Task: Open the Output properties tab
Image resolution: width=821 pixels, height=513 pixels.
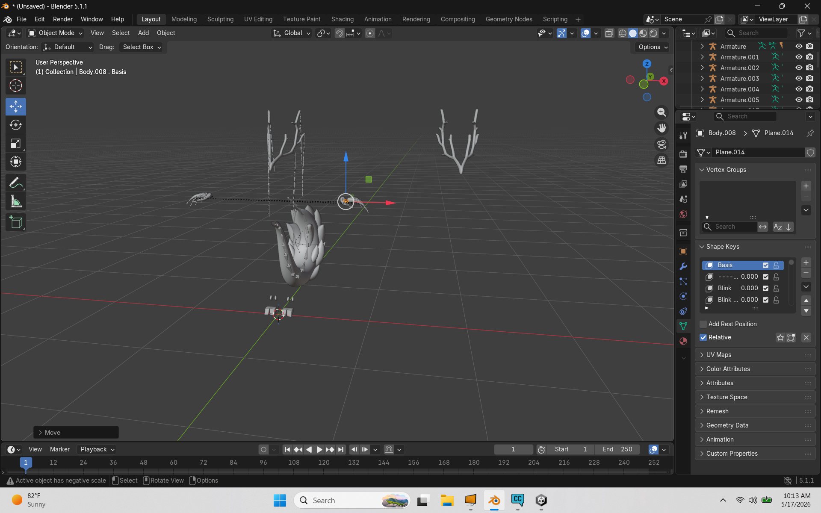Action: point(683,169)
